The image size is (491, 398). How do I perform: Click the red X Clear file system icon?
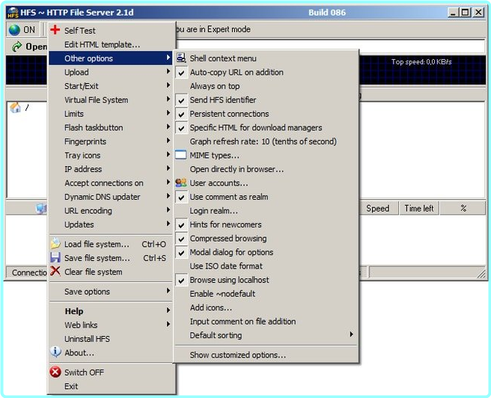tap(55, 272)
